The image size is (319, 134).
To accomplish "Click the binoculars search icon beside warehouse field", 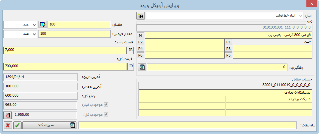I will (140, 16).
